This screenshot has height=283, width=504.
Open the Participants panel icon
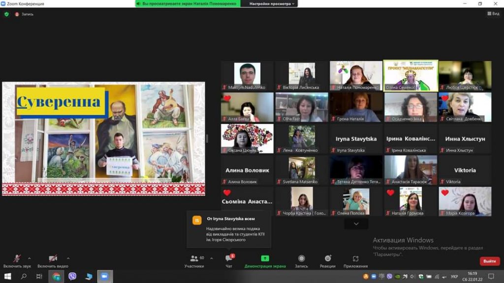coord(194,258)
